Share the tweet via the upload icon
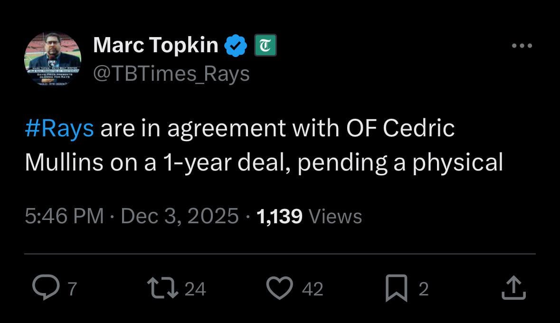 pos(514,287)
